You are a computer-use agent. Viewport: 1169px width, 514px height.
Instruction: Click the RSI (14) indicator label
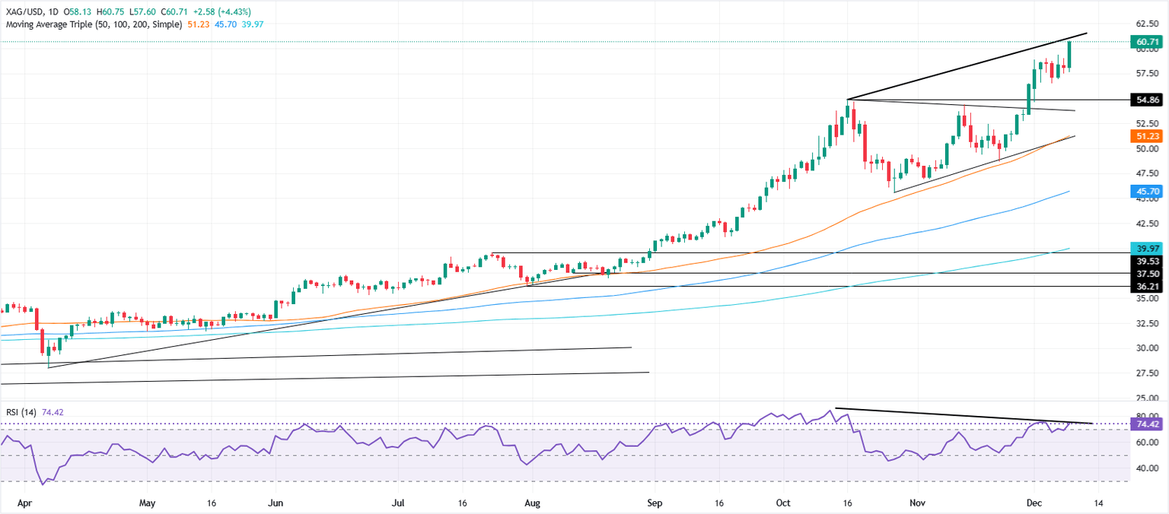pos(19,412)
